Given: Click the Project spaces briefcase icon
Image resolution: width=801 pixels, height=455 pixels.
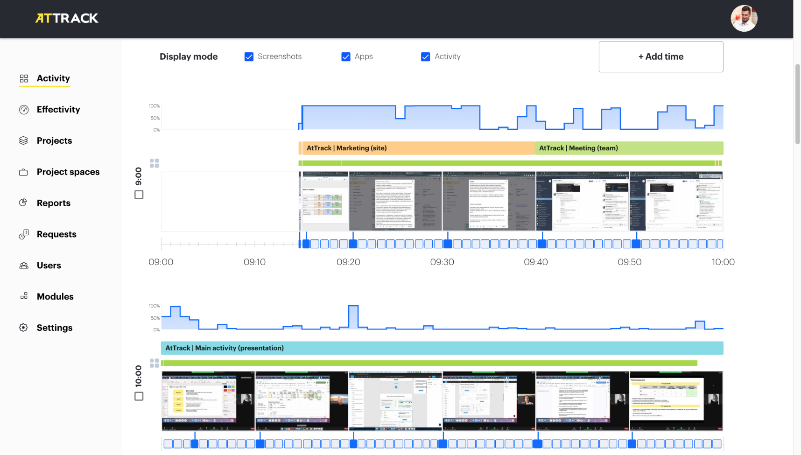Looking at the screenshot, I should (23, 172).
